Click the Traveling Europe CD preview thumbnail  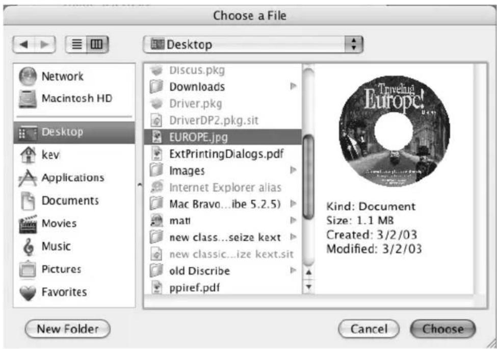[395, 131]
